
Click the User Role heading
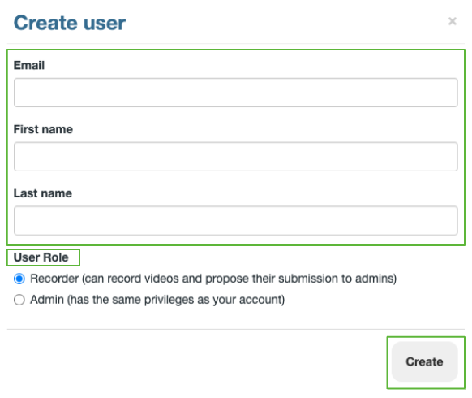point(41,257)
